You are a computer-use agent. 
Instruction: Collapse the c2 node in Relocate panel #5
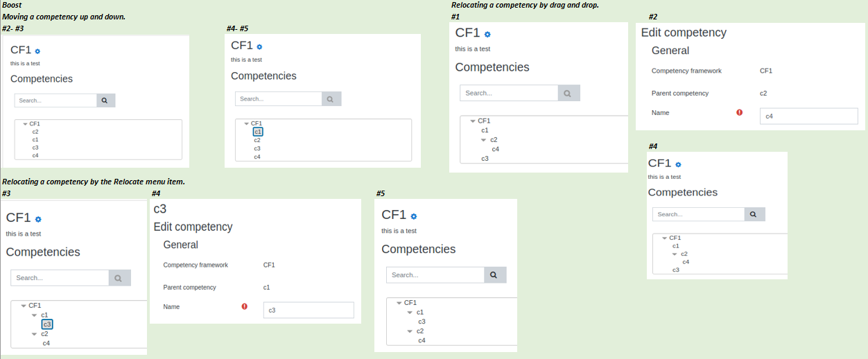click(x=410, y=331)
